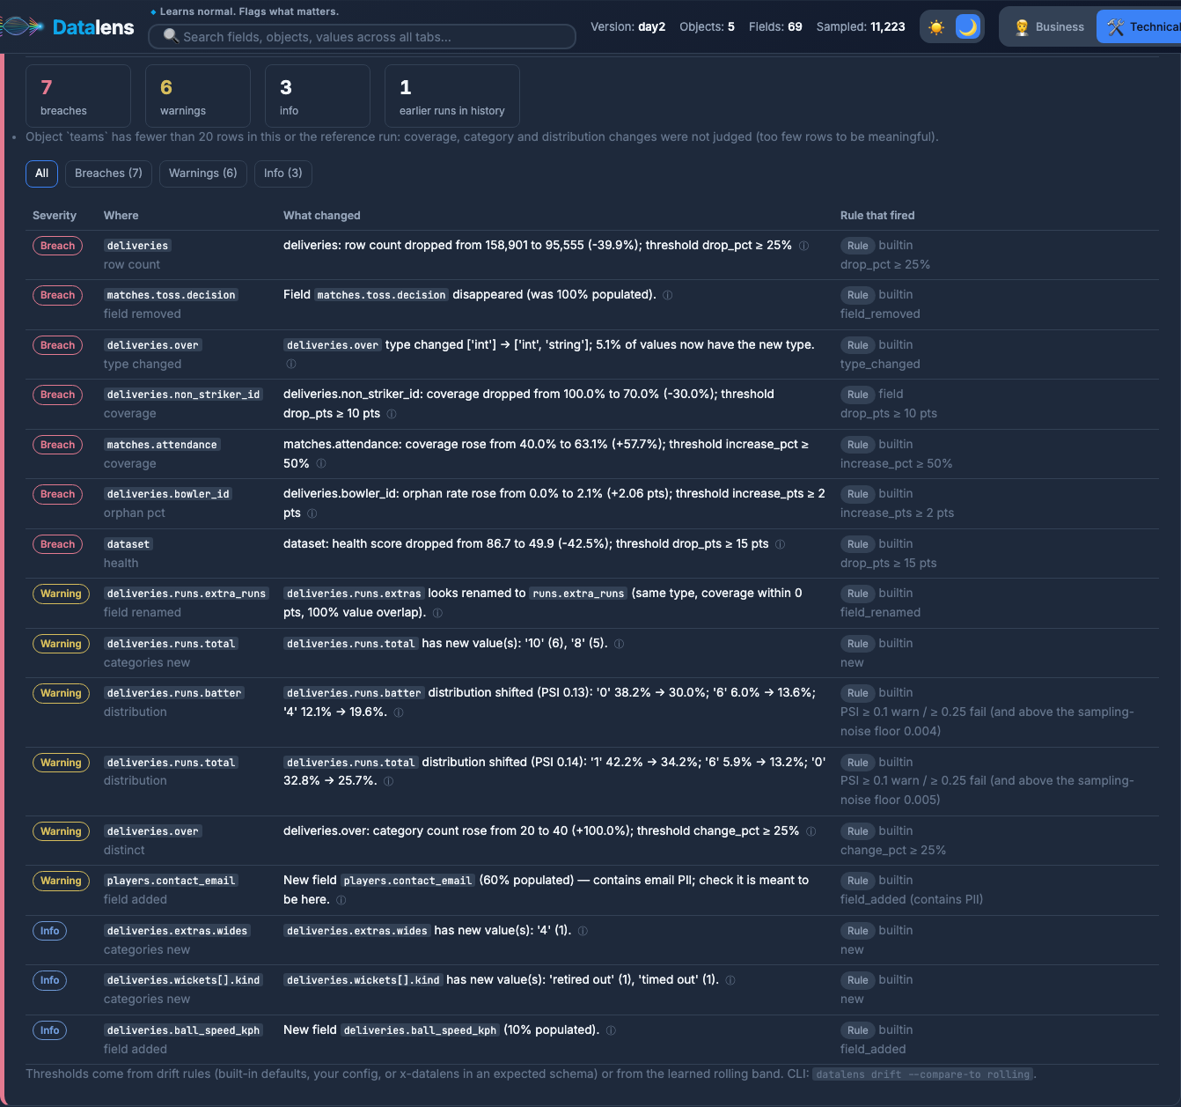Switch to dark theme moon icon

point(968,27)
